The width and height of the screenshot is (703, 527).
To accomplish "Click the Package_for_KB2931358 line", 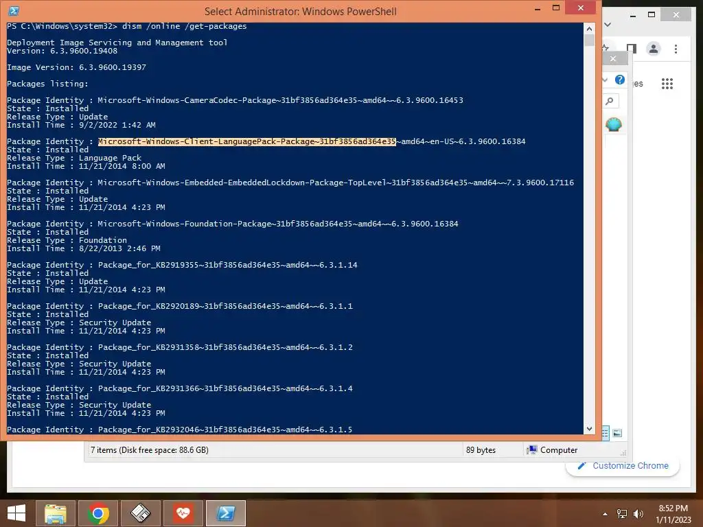I will [180, 347].
